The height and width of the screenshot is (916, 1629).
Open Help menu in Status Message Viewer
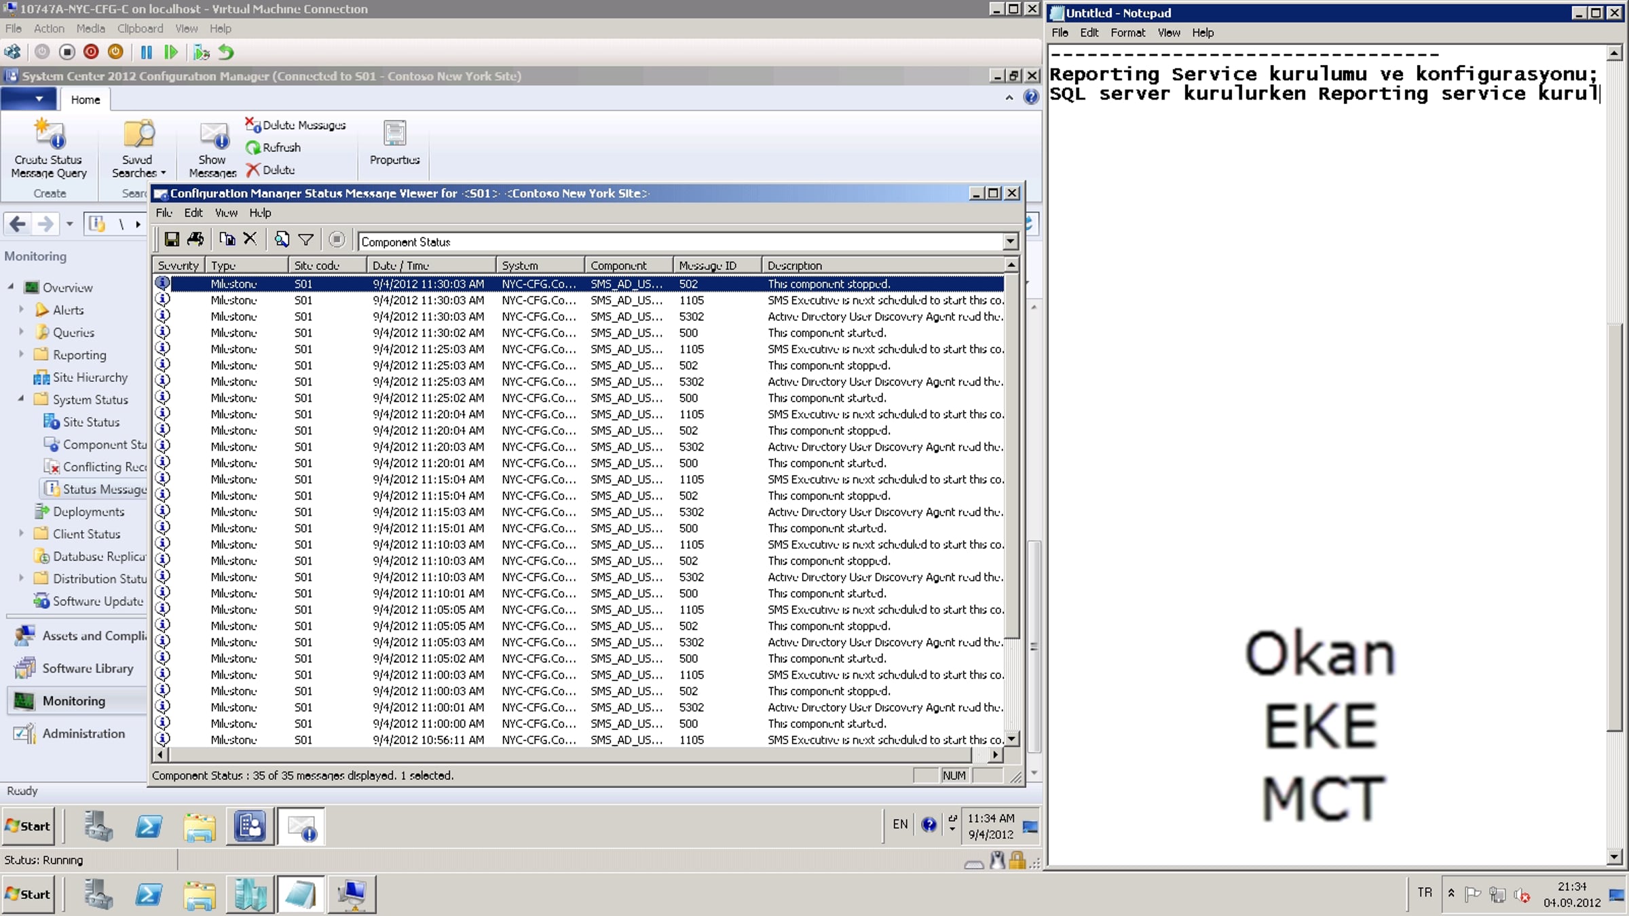tap(260, 213)
